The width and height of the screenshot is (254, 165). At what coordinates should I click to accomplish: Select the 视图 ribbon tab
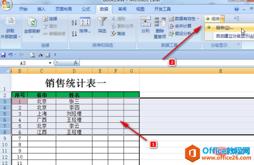pos(140,9)
